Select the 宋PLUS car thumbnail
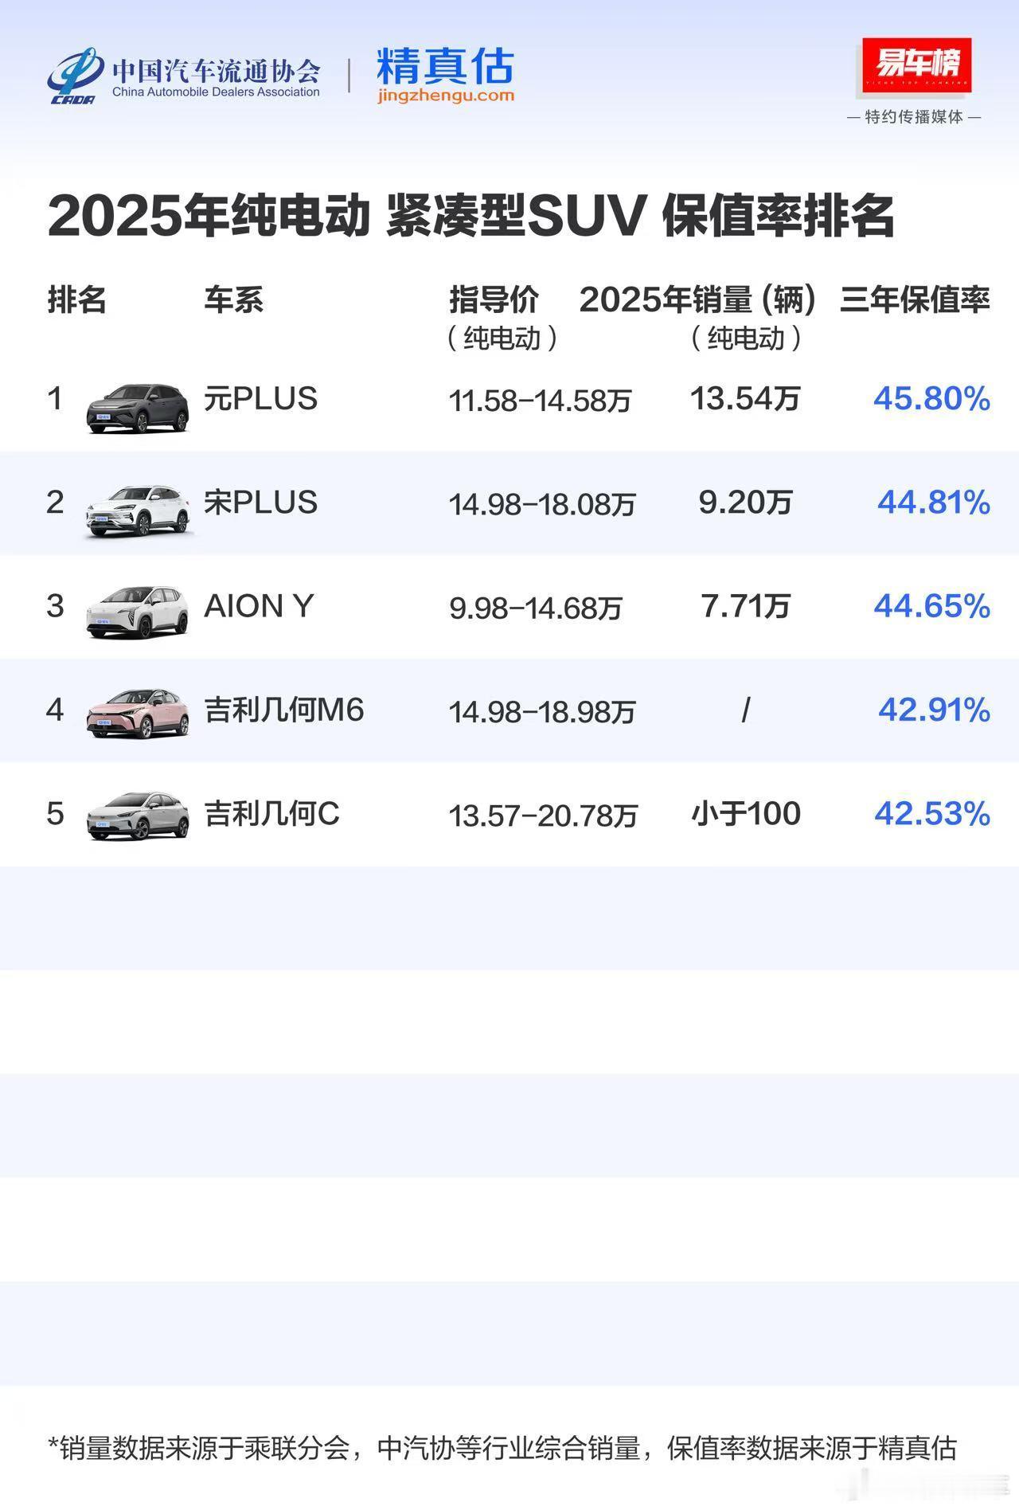The width and height of the screenshot is (1019, 1510). pyautogui.click(x=138, y=511)
